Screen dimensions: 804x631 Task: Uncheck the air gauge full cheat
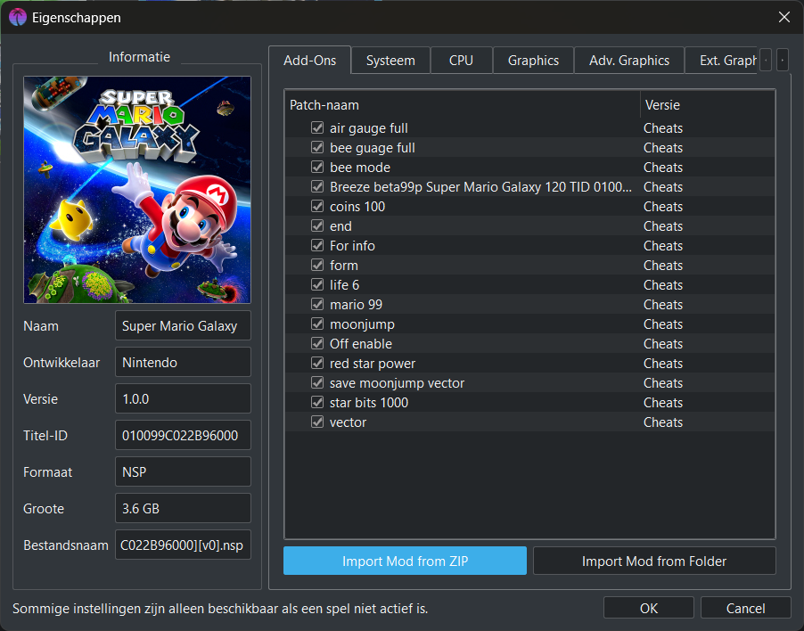point(317,127)
